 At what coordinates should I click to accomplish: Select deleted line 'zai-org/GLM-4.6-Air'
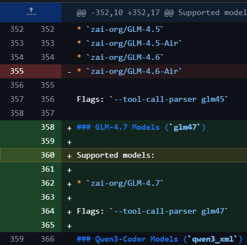click(134, 71)
